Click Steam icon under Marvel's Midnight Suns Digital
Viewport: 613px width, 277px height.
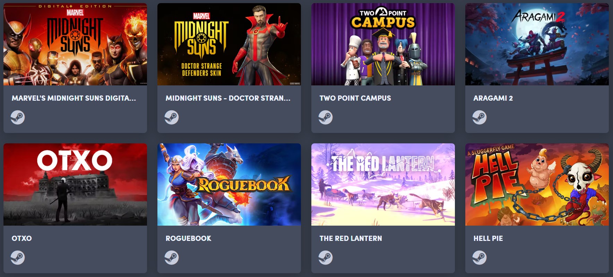18,117
